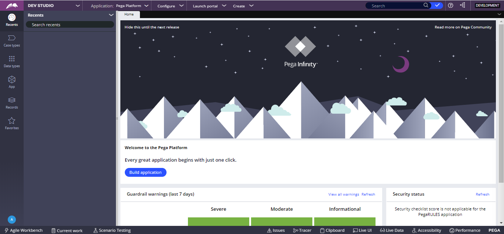Refresh the Security status section
The height and width of the screenshot is (234, 504).
click(483, 194)
